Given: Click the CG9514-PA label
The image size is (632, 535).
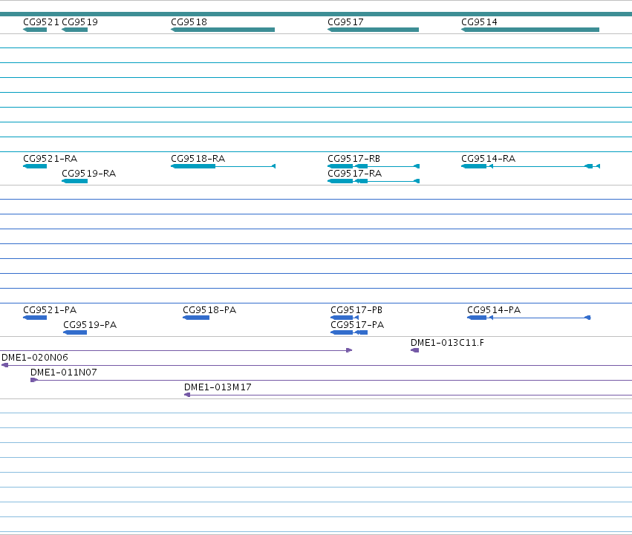Looking at the screenshot, I should (494, 310).
